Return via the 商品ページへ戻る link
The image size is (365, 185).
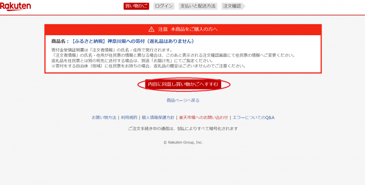[183, 101]
